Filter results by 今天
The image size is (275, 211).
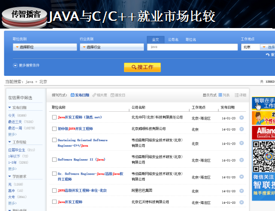pos(11,115)
